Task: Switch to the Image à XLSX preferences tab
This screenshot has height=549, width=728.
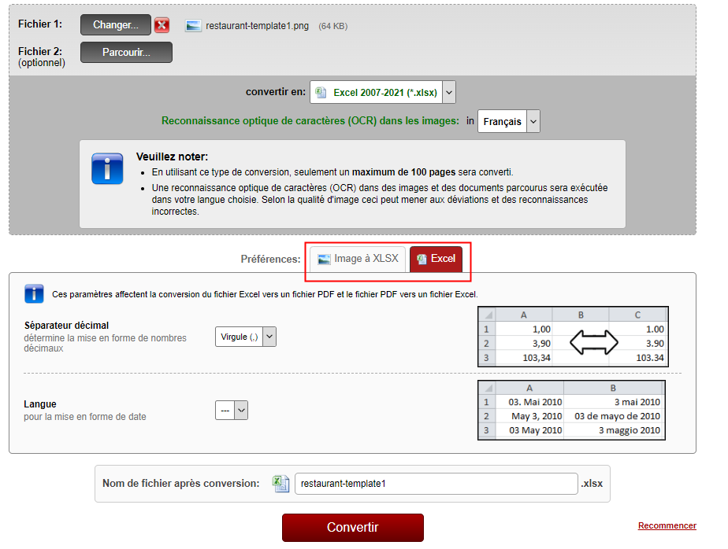Action: [358, 259]
